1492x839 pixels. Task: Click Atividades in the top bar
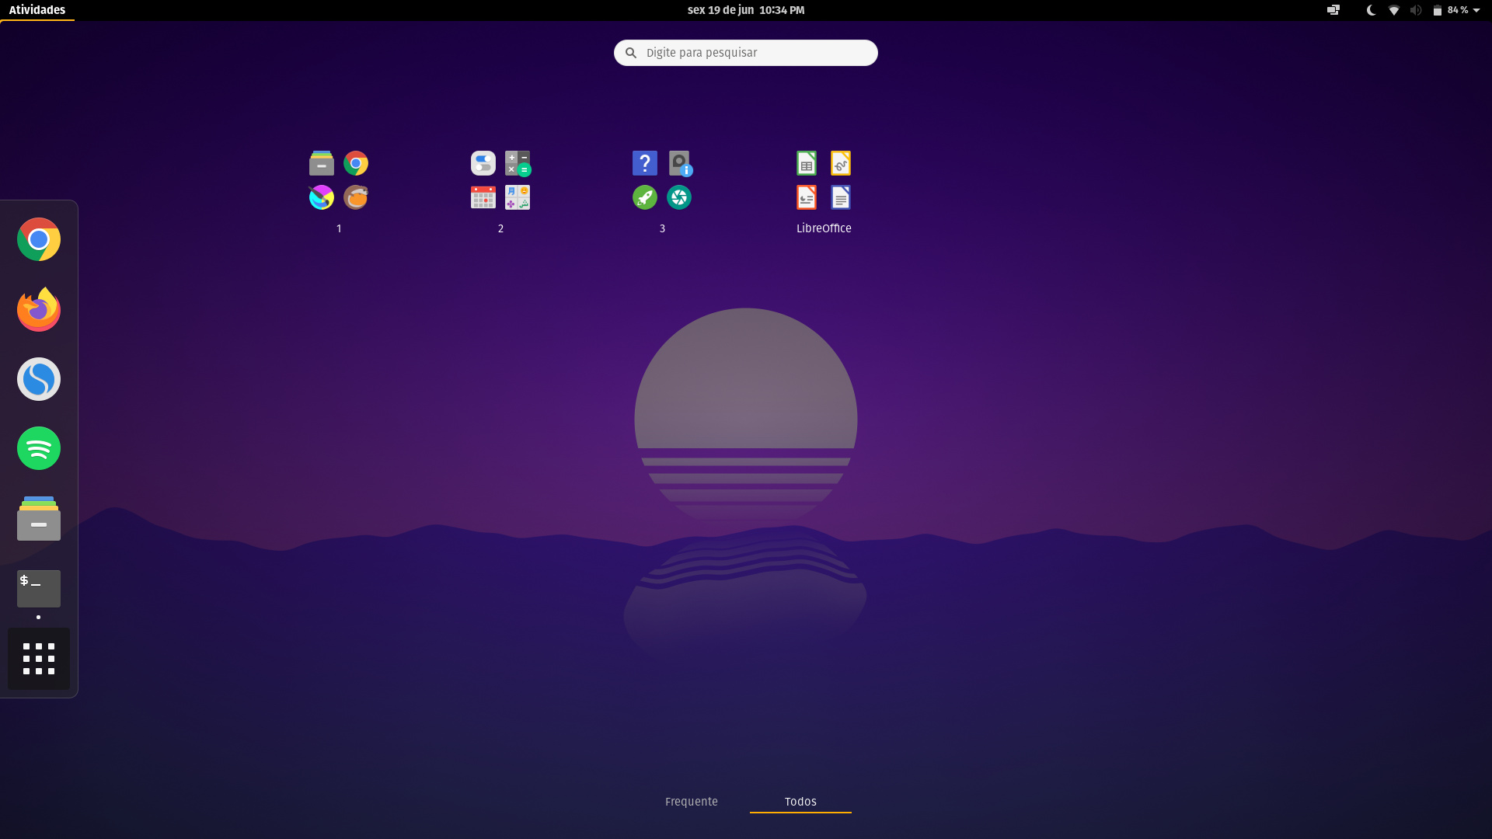(37, 10)
